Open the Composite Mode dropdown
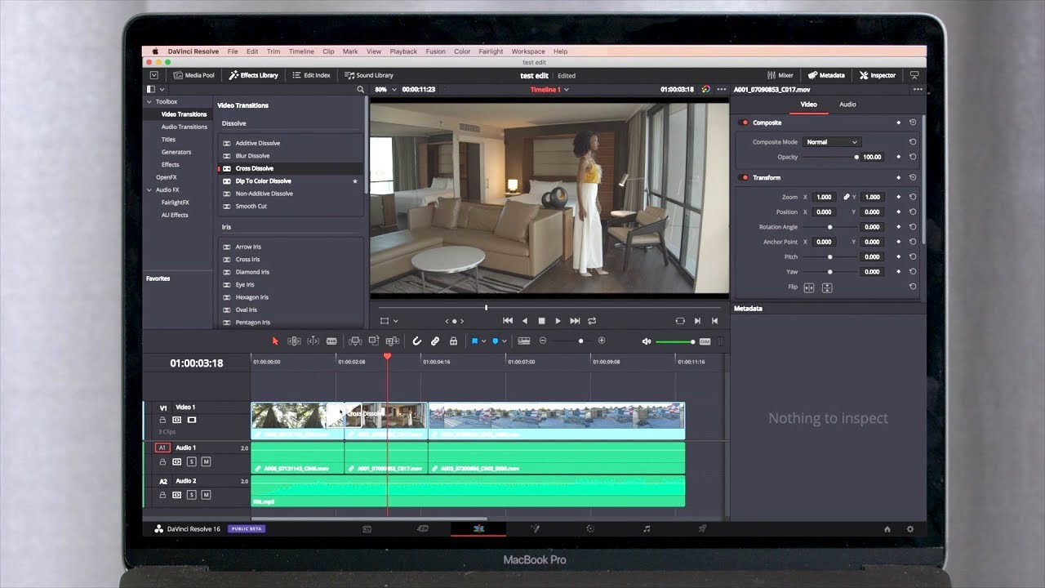Image resolution: width=1045 pixels, height=588 pixels. 831,142
